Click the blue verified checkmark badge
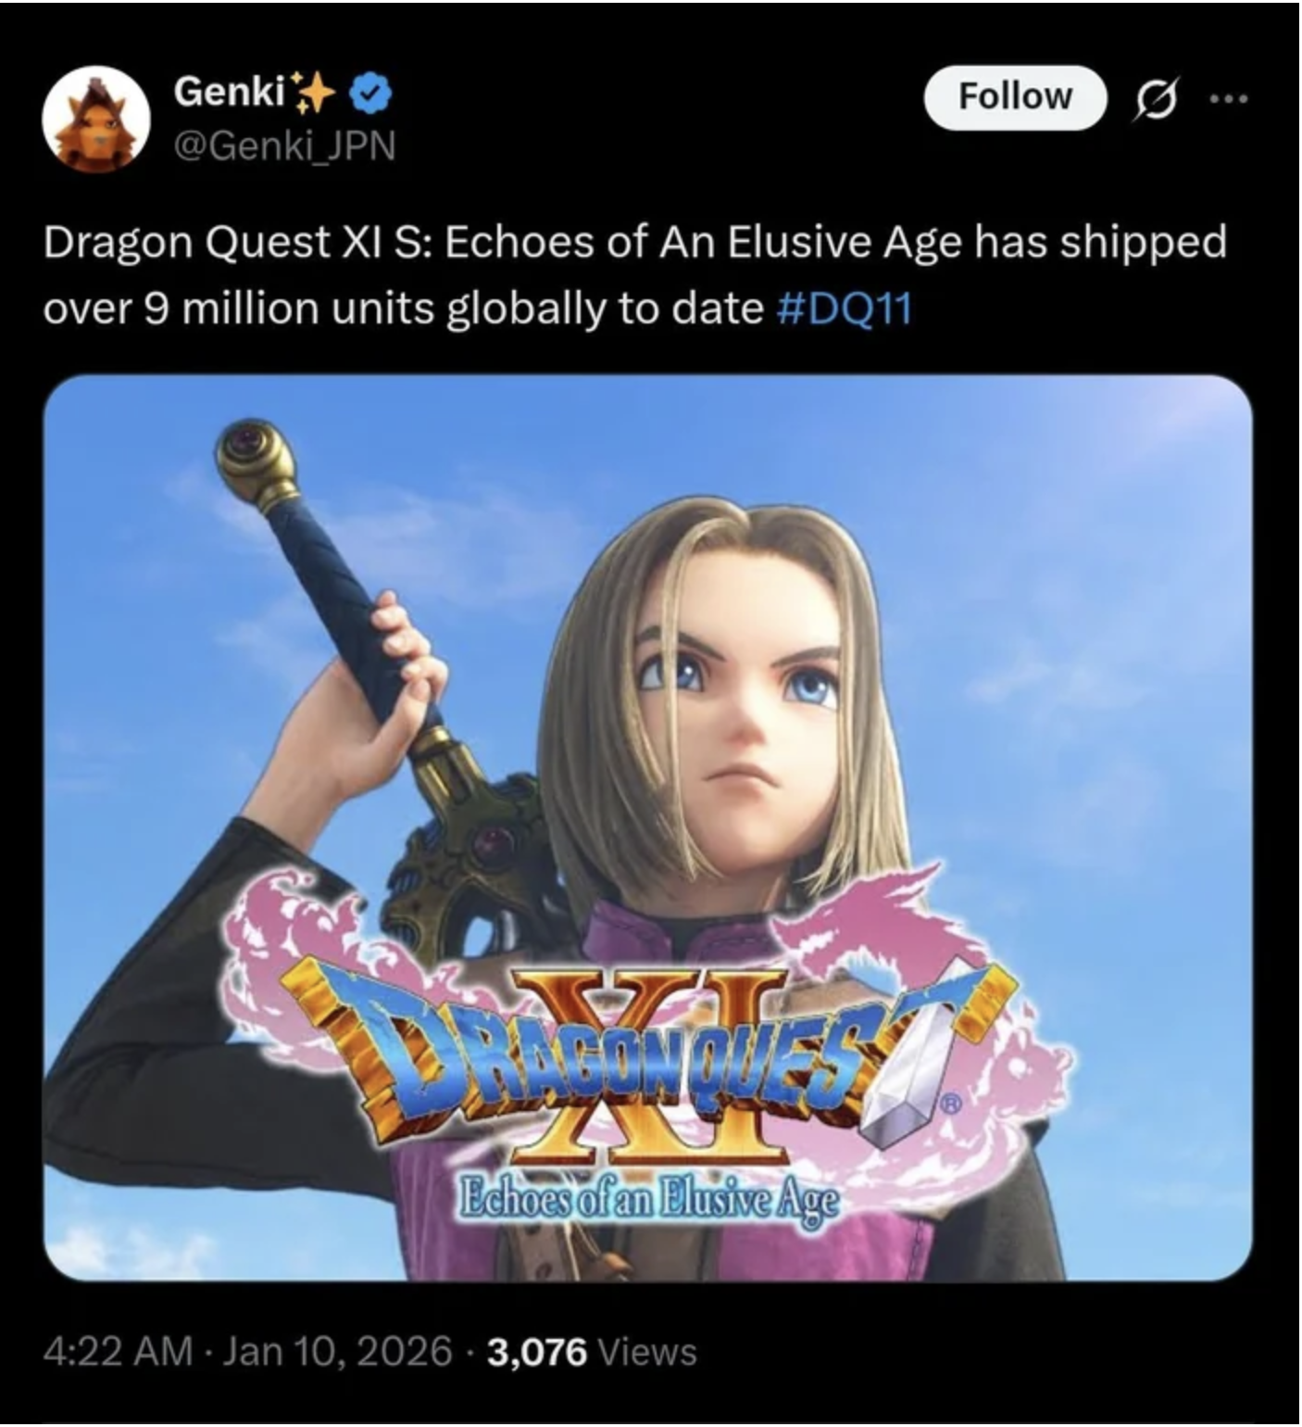This screenshot has height=1427, width=1302. tap(372, 92)
